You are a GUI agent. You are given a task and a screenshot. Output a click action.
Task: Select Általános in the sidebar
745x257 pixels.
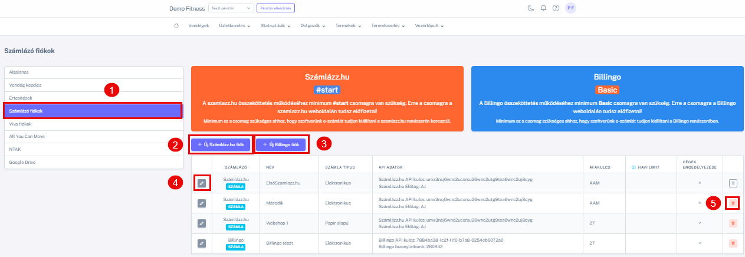[93, 72]
